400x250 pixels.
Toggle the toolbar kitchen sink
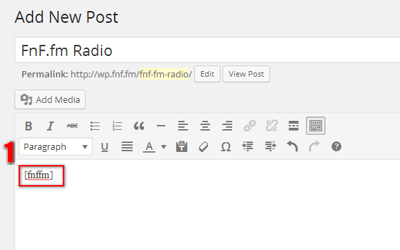coord(316,126)
